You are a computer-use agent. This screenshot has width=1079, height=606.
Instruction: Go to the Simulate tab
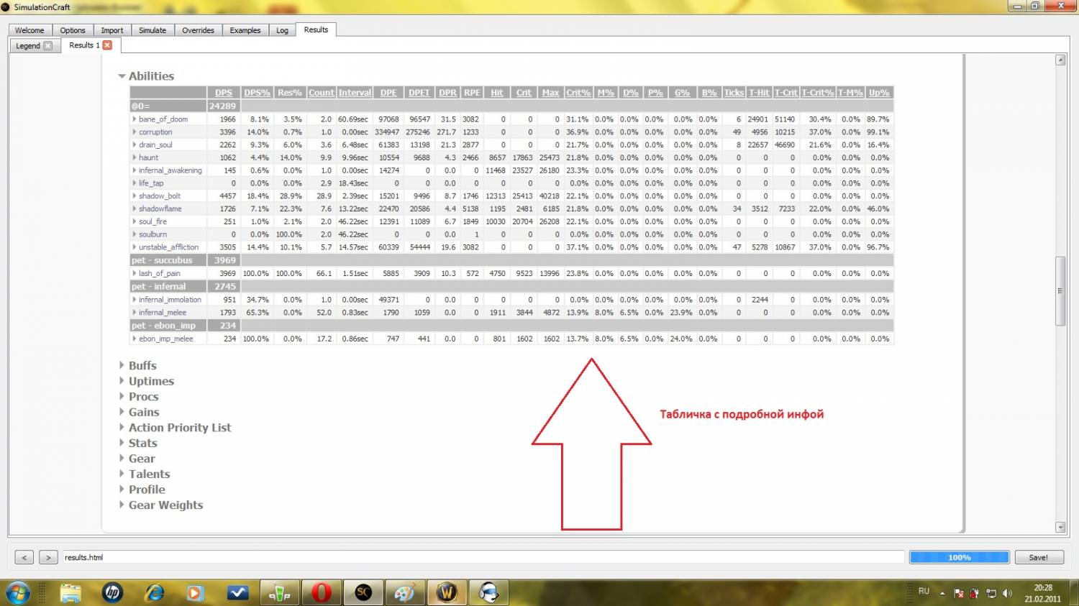152,30
